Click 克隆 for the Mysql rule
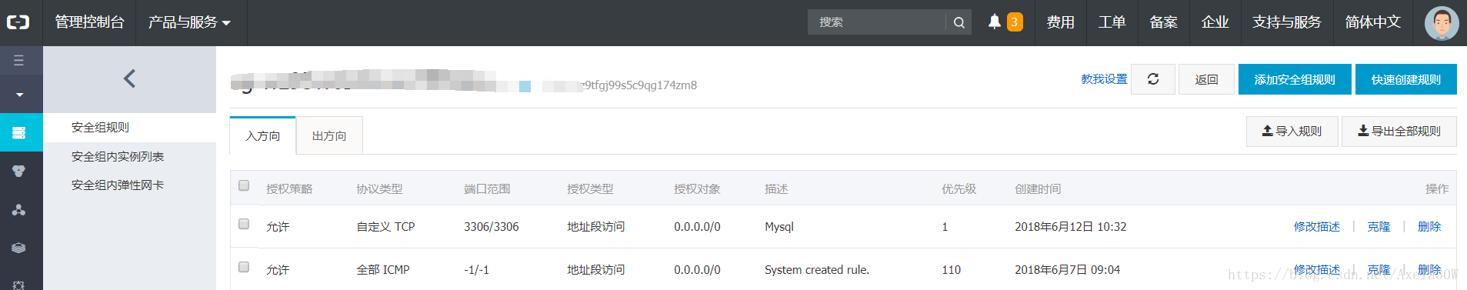 1379,227
